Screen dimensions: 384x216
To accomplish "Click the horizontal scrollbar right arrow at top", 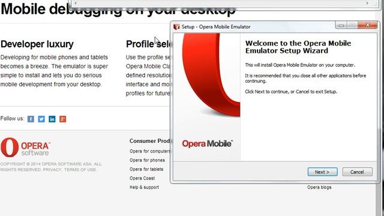I will pyautogui.click(x=367, y=3).
